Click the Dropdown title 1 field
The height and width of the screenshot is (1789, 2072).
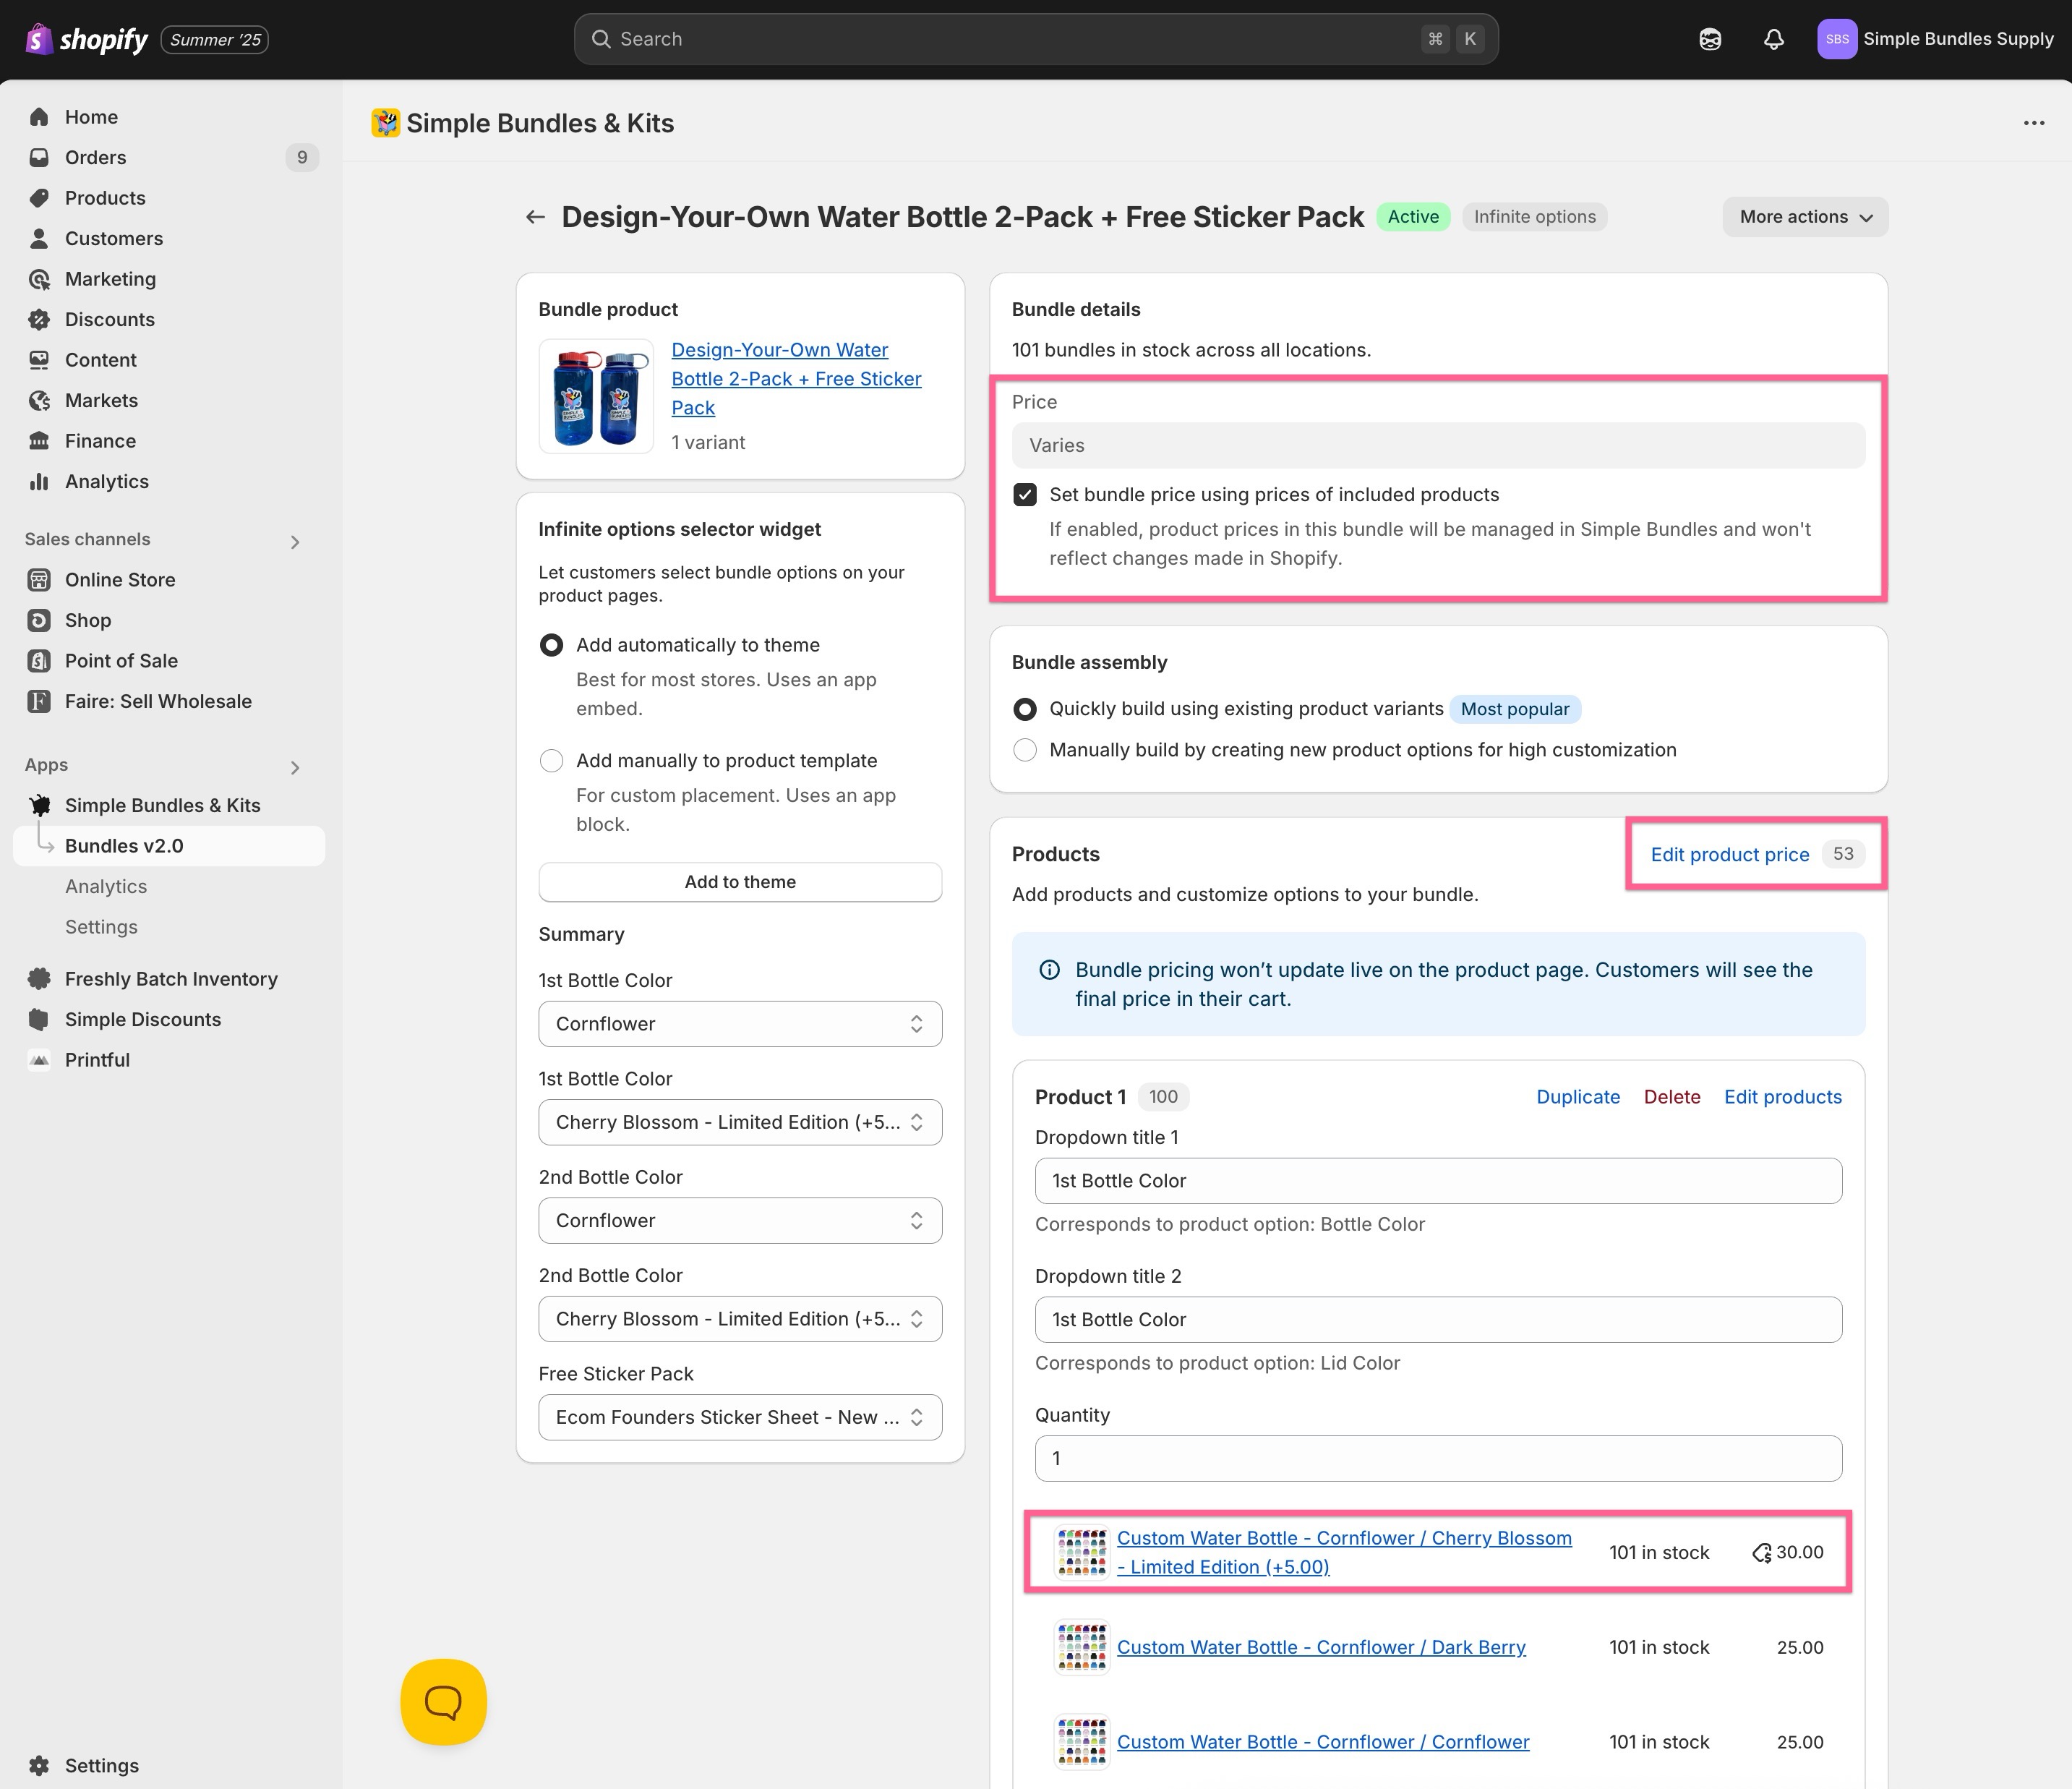point(1438,1181)
